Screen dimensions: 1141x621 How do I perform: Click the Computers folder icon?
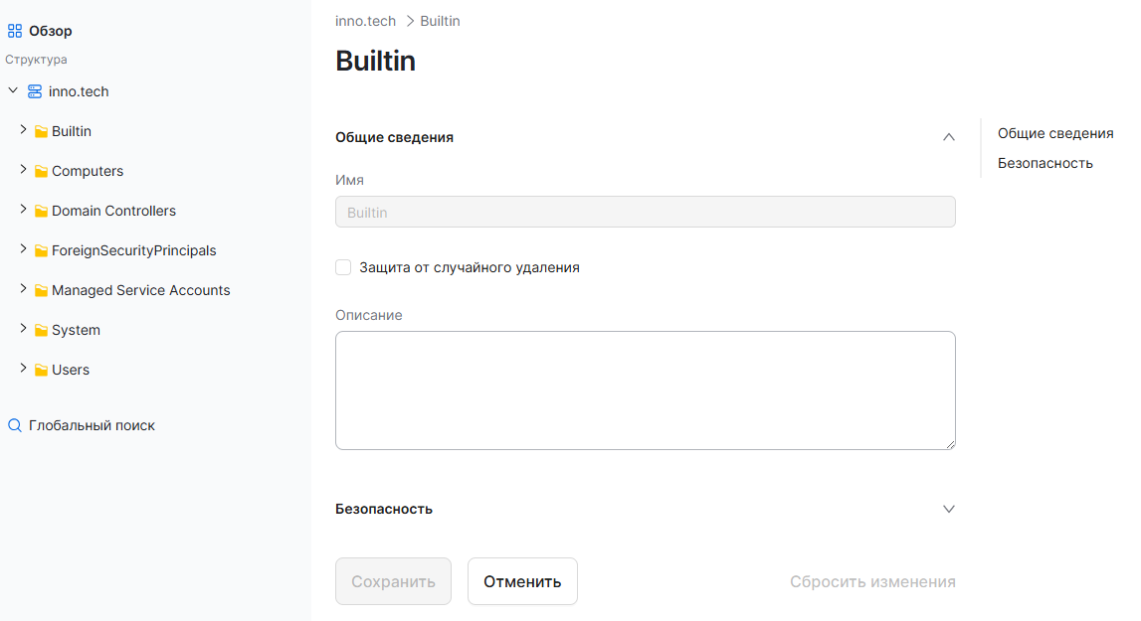41,172
